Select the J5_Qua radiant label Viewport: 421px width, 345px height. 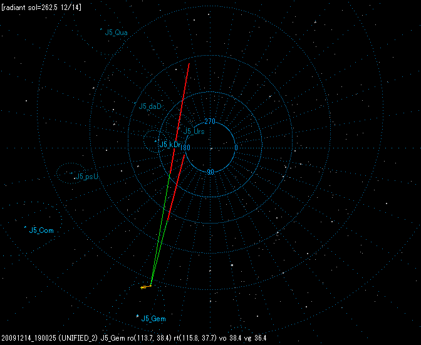[x=116, y=33]
